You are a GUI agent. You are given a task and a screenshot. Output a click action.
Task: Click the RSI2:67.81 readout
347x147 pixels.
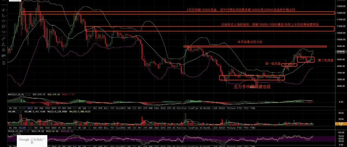52,131
